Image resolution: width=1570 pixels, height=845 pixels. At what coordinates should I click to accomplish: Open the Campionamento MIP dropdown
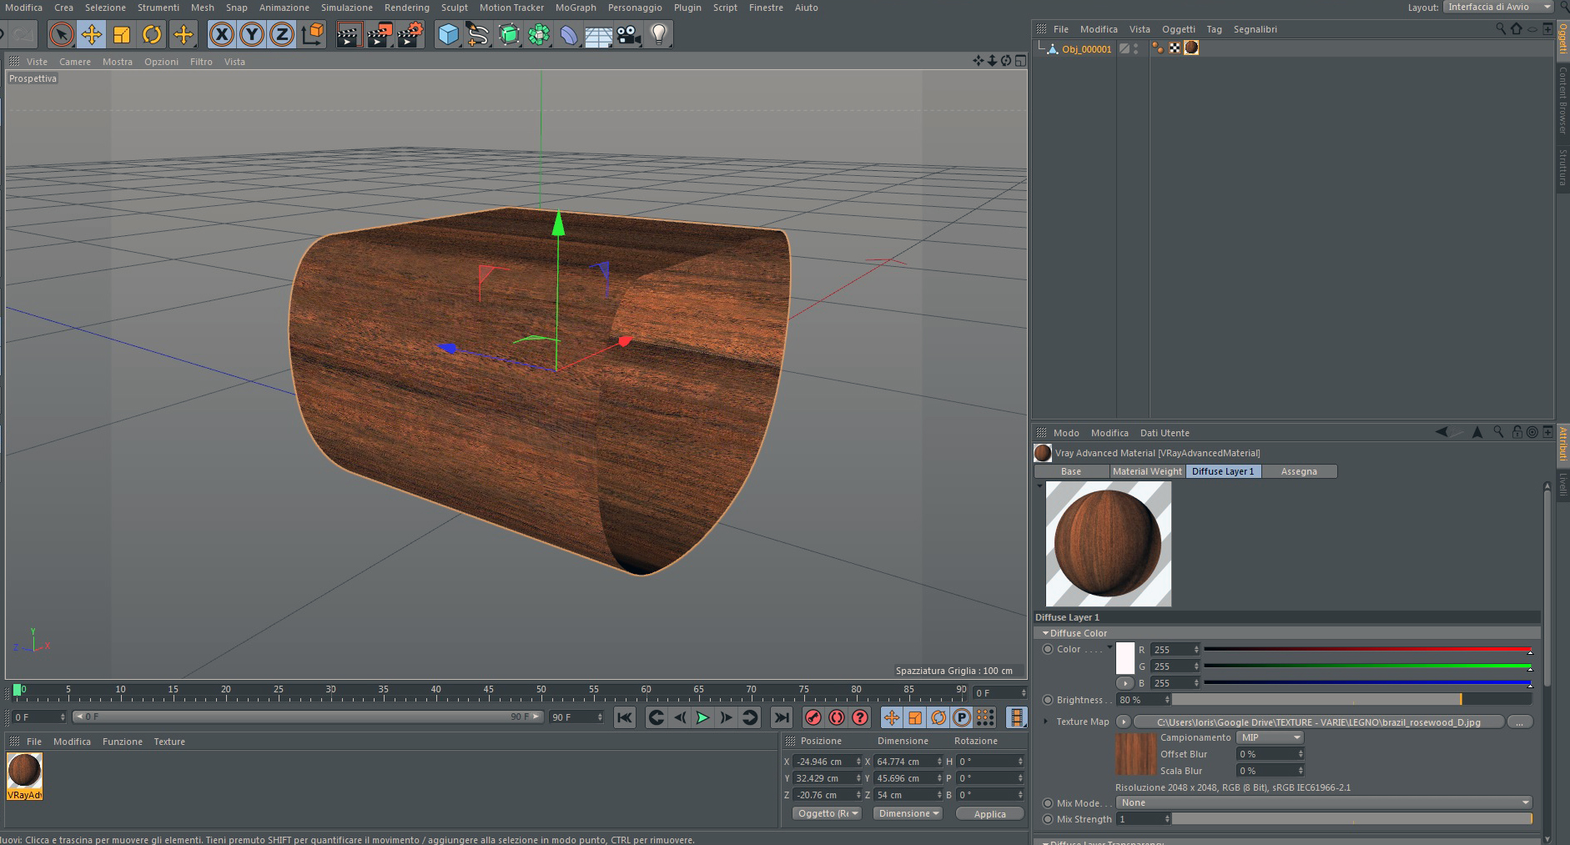pyautogui.click(x=1270, y=737)
